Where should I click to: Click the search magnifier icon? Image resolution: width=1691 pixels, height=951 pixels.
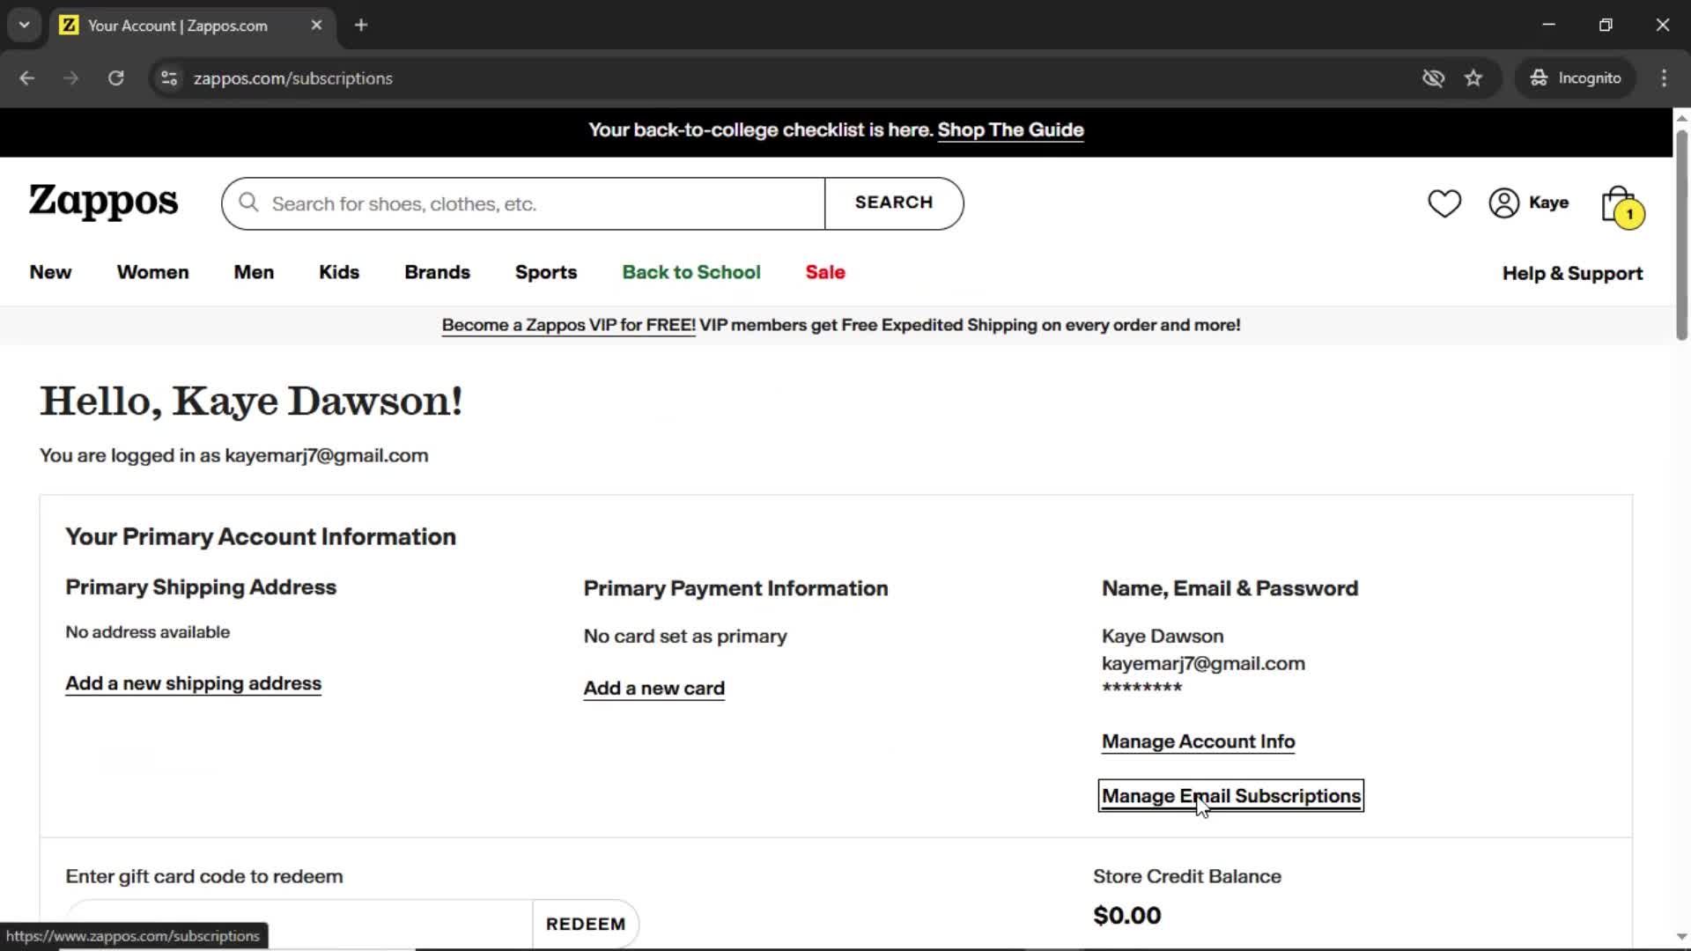249,203
